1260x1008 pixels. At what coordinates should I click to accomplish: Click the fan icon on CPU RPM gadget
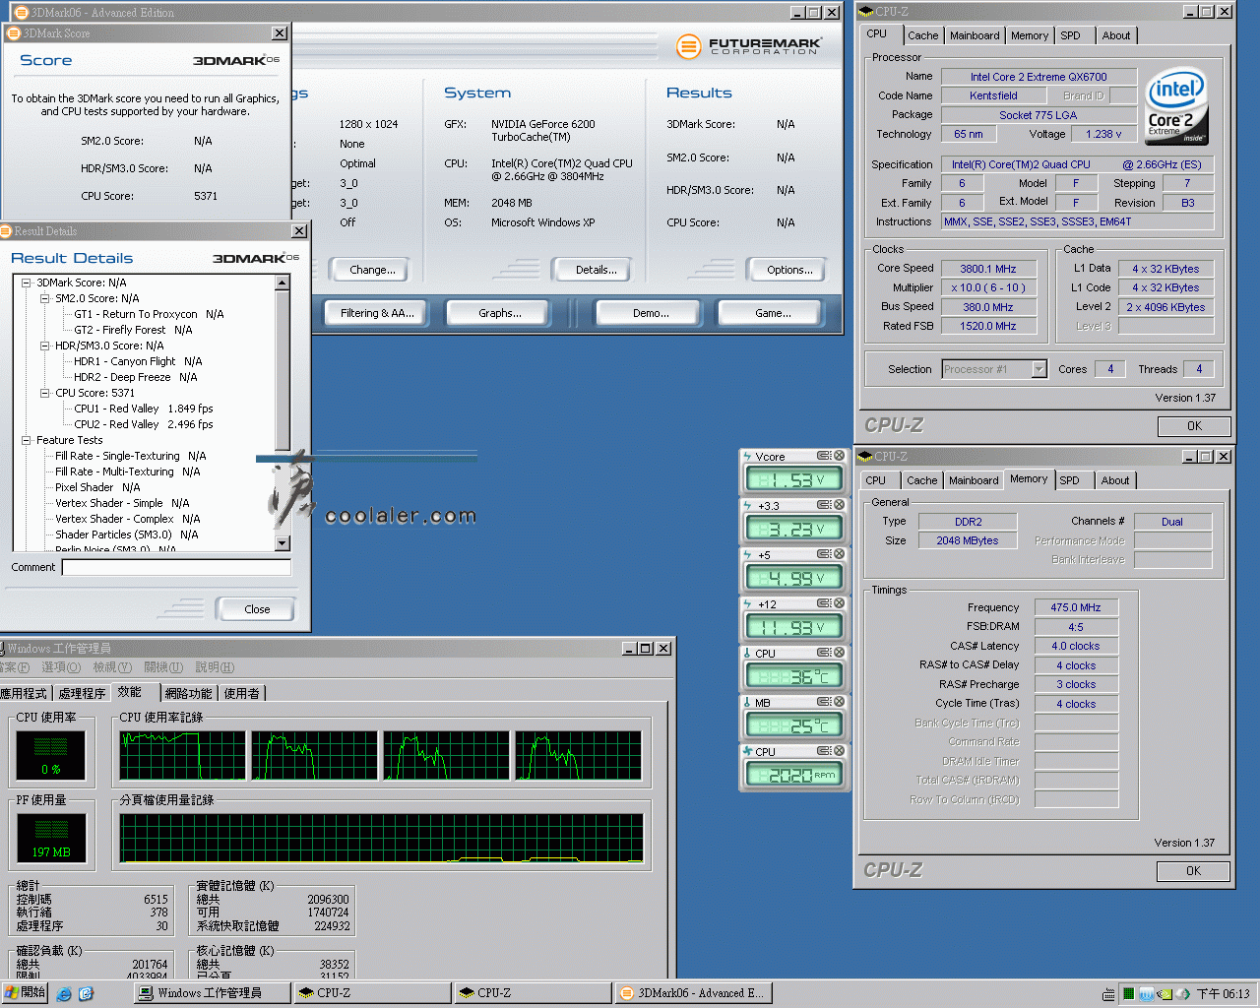(x=748, y=751)
